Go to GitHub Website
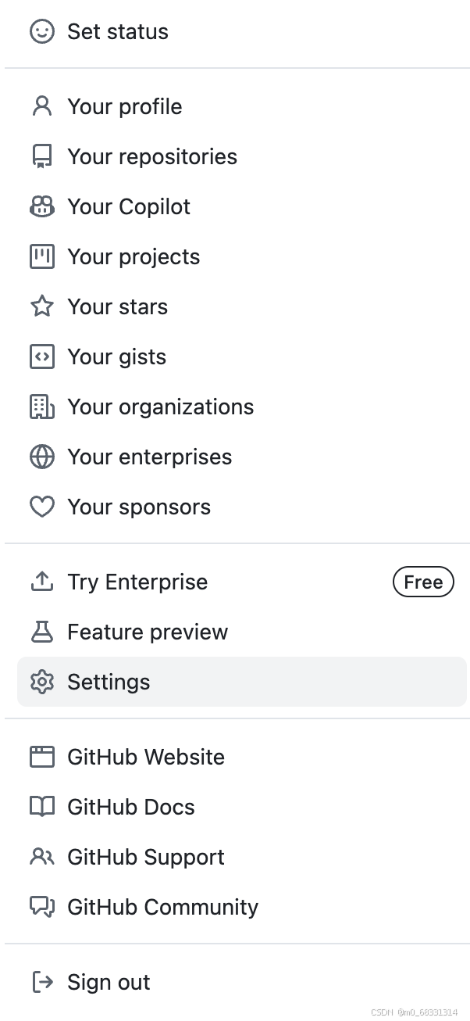Screen dimensions: 470x1021 point(146,757)
